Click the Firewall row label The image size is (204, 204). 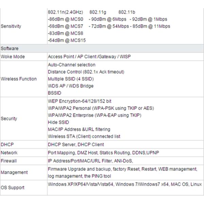point(9,161)
